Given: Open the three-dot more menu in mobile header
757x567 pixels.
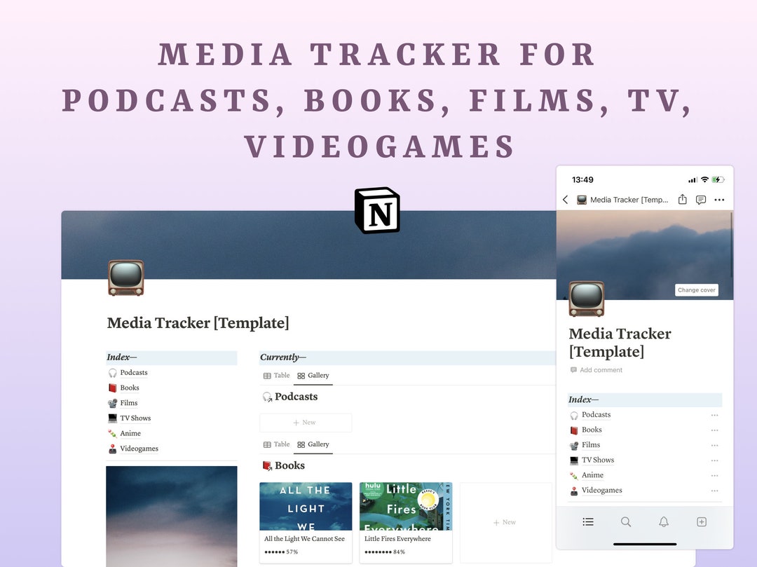Looking at the screenshot, I should point(719,200).
